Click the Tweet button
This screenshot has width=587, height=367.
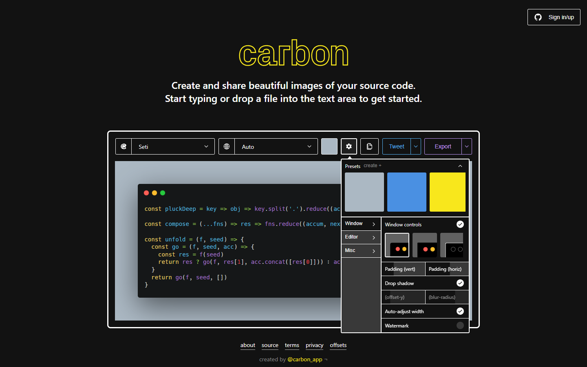pyautogui.click(x=397, y=146)
